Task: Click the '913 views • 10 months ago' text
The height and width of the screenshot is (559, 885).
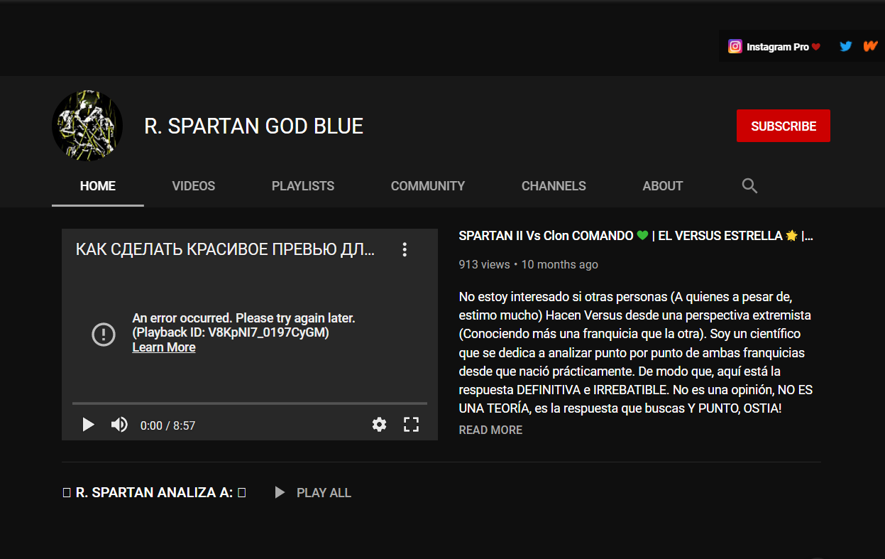Action: (x=529, y=264)
